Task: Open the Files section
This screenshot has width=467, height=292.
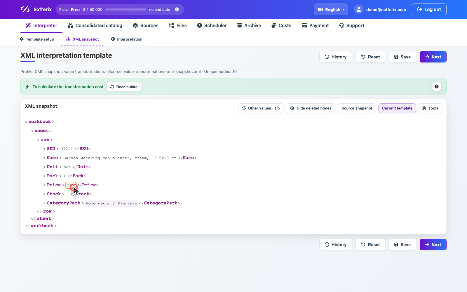Action: click(178, 25)
